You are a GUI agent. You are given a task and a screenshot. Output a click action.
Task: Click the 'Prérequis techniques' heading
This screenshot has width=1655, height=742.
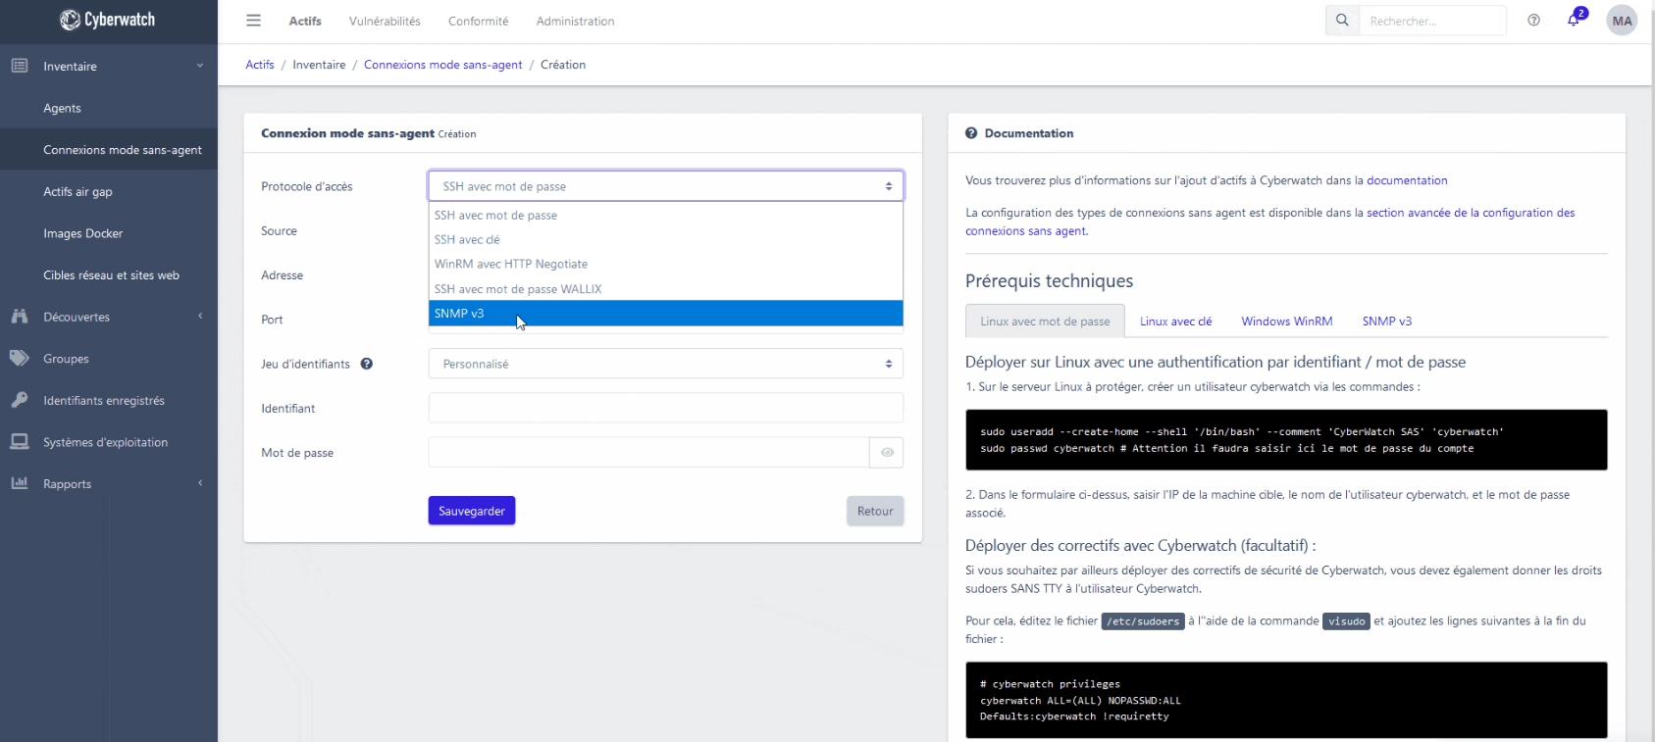coord(1049,281)
